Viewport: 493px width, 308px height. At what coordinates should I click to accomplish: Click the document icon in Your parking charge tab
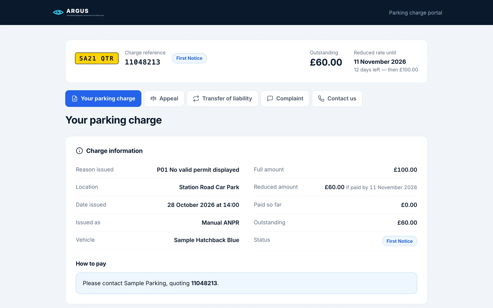click(x=75, y=99)
